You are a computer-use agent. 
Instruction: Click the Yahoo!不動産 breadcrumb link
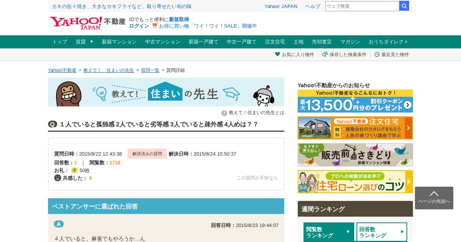[62, 70]
